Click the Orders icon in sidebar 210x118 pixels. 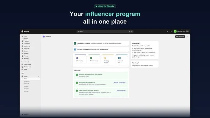tap(22, 39)
